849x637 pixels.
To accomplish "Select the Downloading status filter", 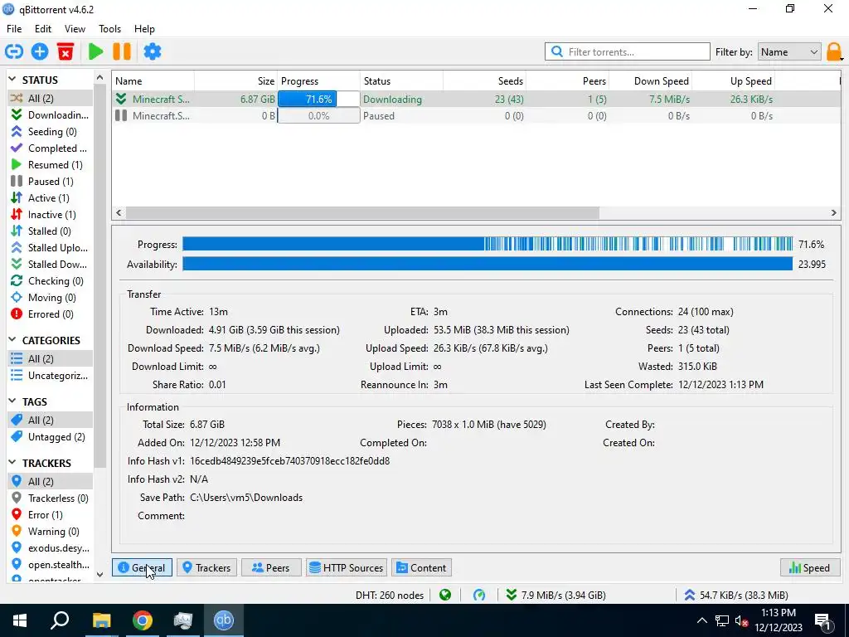I will point(50,114).
